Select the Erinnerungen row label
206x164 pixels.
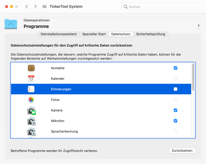click(61, 89)
